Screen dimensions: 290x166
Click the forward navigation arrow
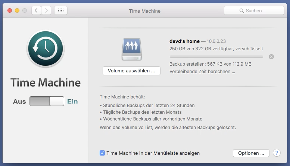click(46, 10)
